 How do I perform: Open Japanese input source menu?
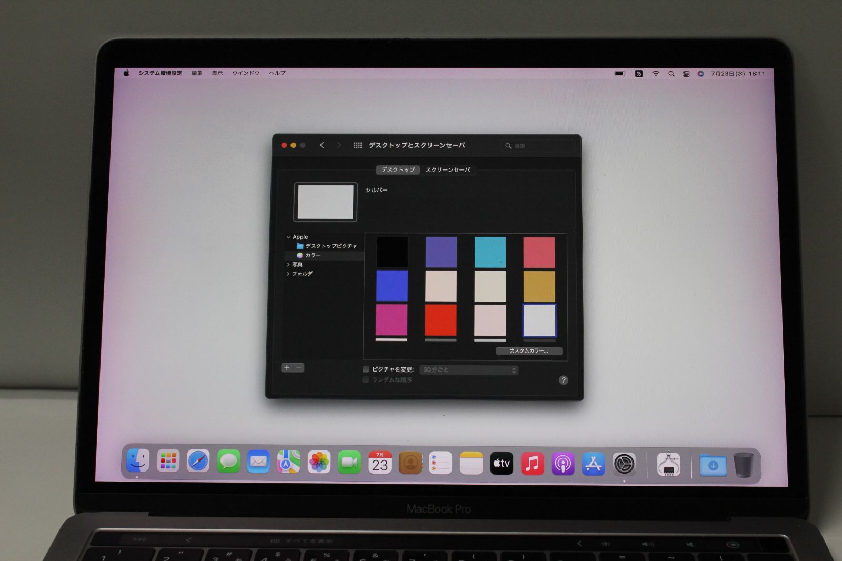pyautogui.click(x=639, y=74)
